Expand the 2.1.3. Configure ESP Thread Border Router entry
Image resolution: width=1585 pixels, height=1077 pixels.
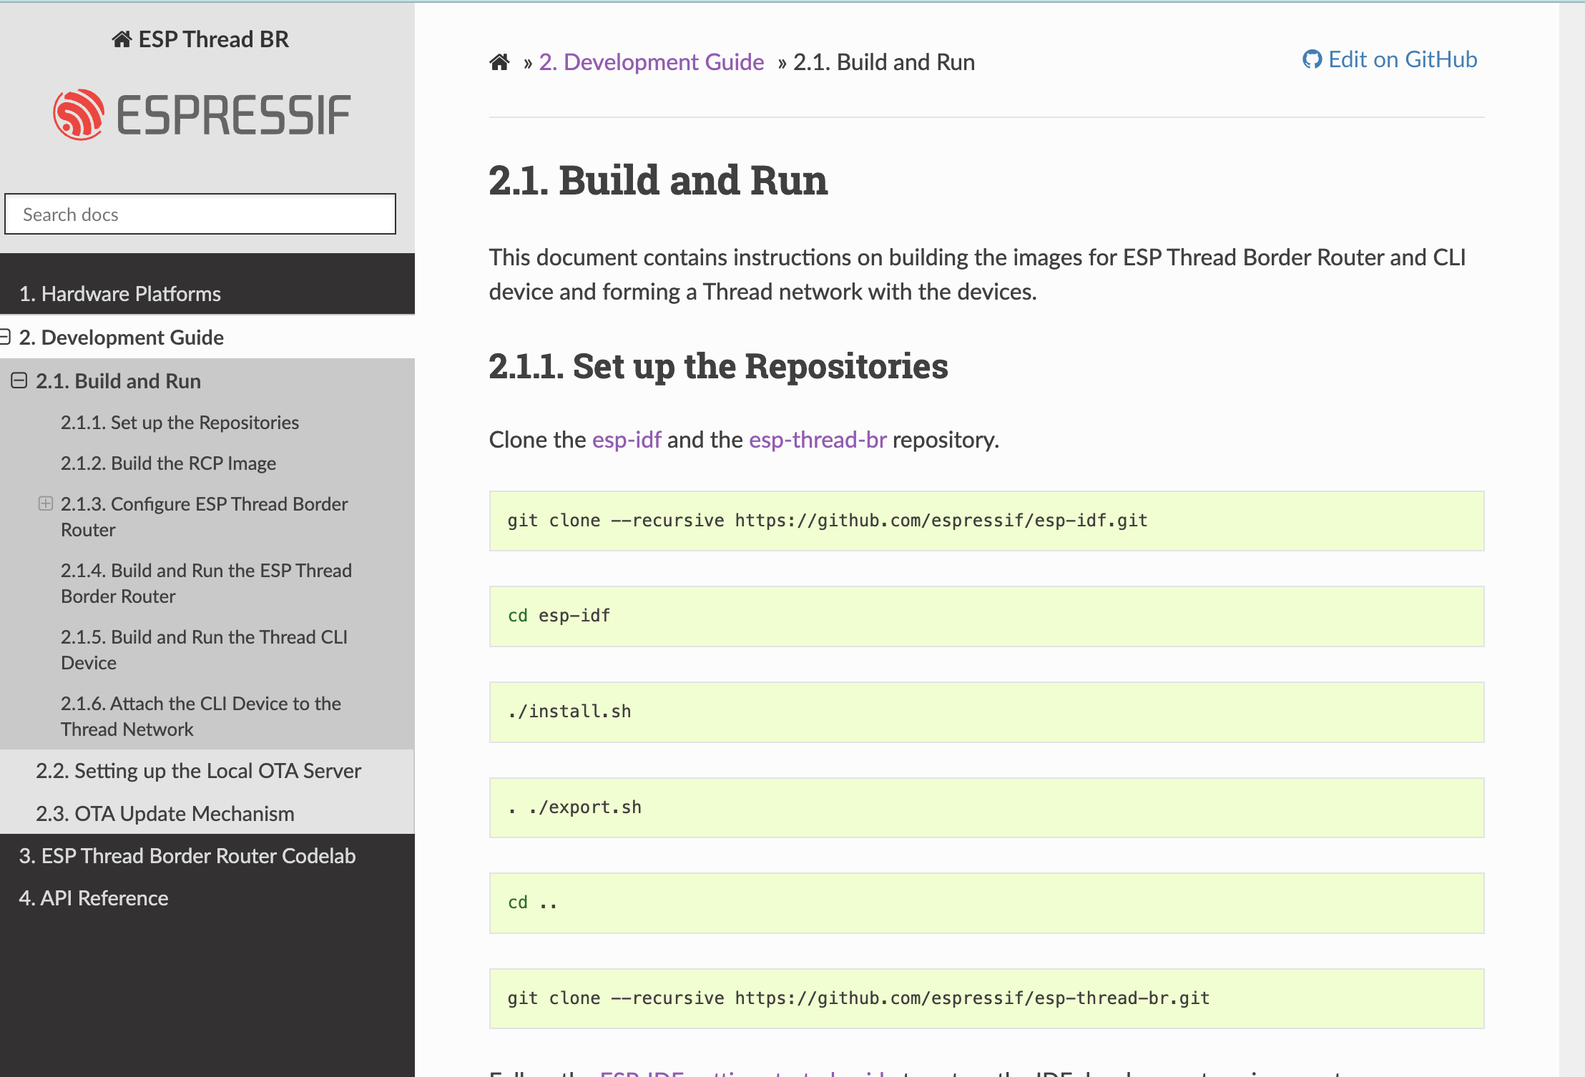pyautogui.click(x=46, y=503)
